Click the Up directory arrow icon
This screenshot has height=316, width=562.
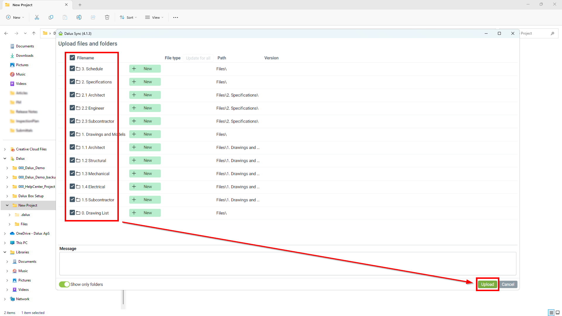coord(34,33)
